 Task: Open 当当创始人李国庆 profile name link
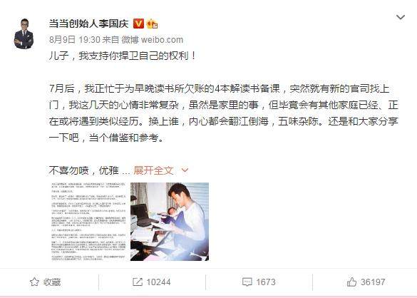pos(89,24)
